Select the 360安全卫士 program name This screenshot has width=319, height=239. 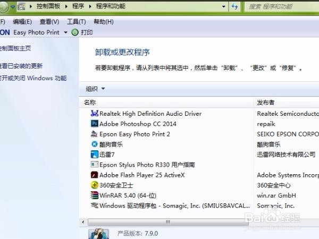pos(116,185)
